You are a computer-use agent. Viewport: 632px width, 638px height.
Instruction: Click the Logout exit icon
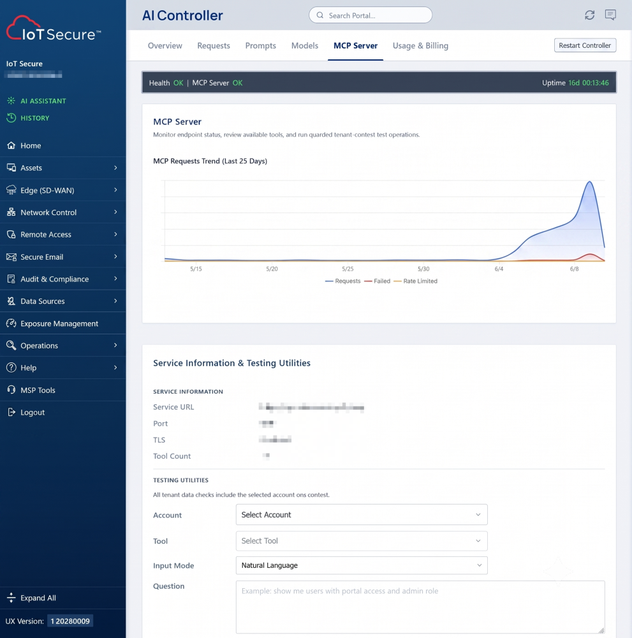point(11,412)
